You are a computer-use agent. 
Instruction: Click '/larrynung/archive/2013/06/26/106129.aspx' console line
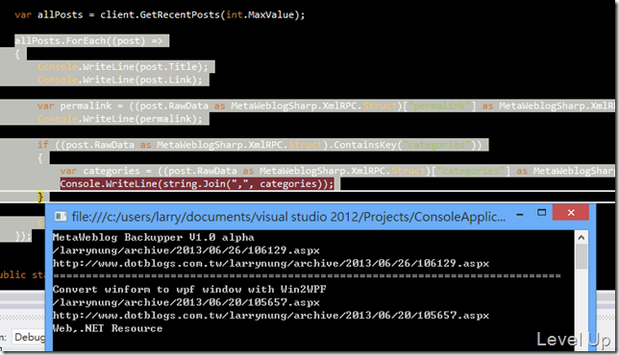pos(186,250)
